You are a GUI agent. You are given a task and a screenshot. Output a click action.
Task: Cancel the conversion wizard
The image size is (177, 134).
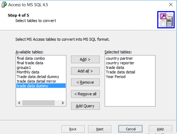point(130,129)
